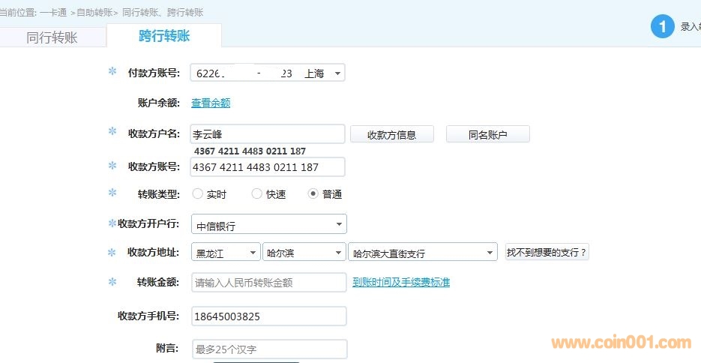Open the 到账时间及手续费标准 link
The image size is (701, 363).
401,283
